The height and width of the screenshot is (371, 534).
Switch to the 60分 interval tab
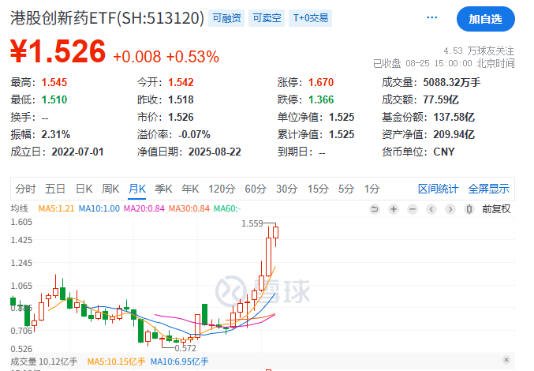coord(256,189)
